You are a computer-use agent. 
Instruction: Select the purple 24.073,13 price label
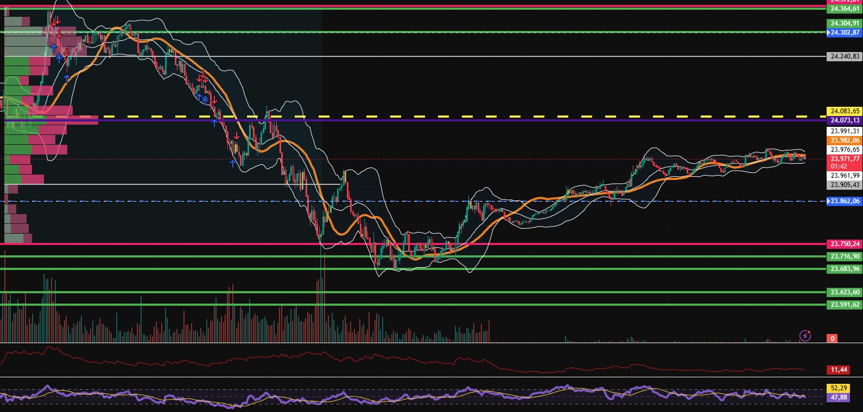pos(845,120)
